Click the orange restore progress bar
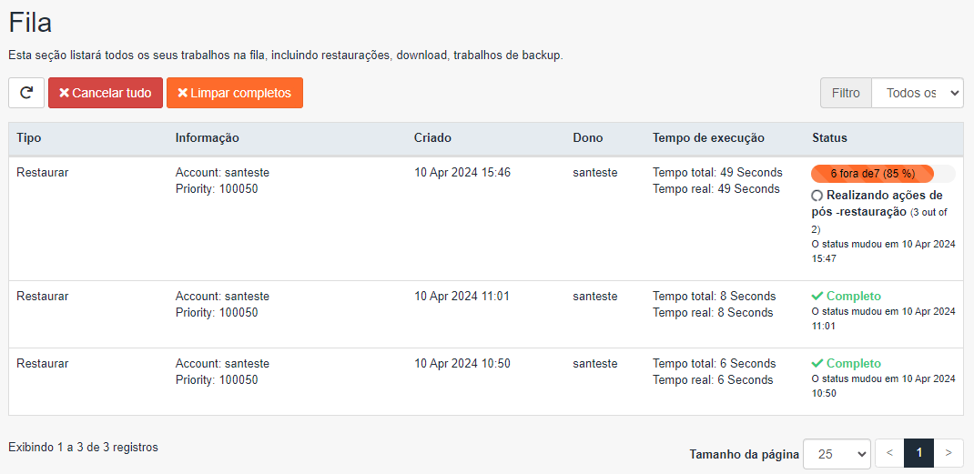The width and height of the screenshot is (974, 474). pyautogui.click(x=872, y=174)
